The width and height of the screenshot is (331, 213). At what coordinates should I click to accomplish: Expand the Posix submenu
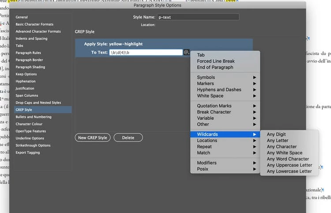pos(225,169)
